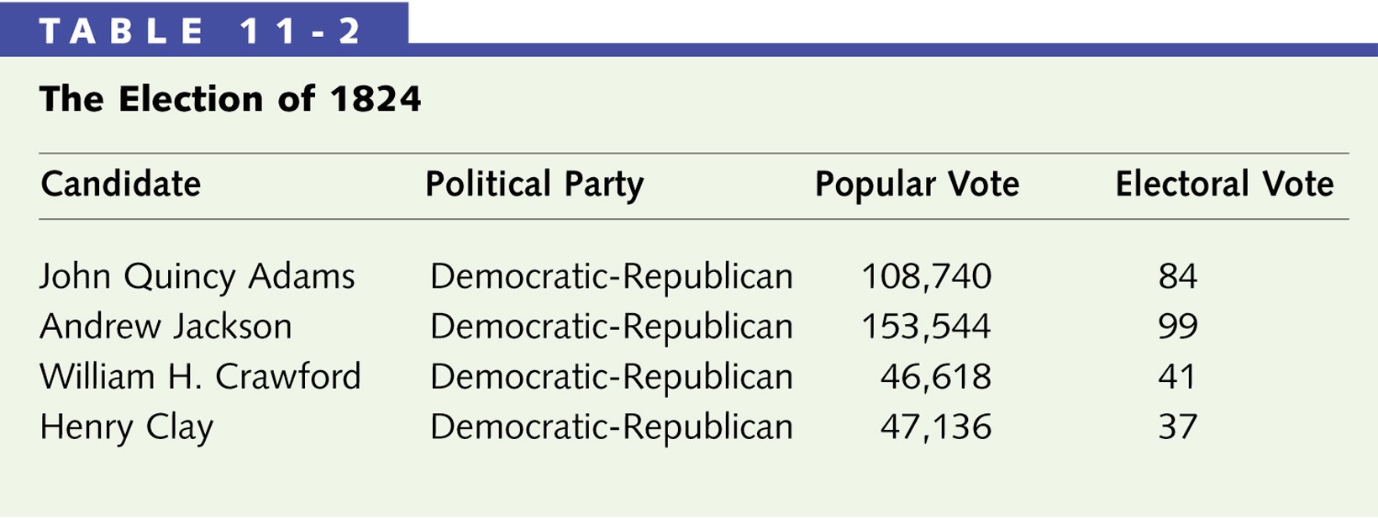Select Andrew Jackson name

(x=166, y=327)
